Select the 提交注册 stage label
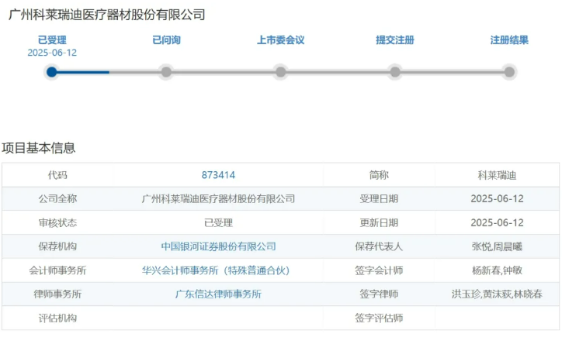This screenshot has width=562, height=337. [395, 40]
